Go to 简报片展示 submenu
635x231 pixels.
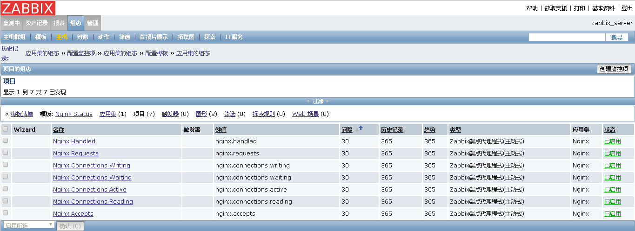point(154,37)
